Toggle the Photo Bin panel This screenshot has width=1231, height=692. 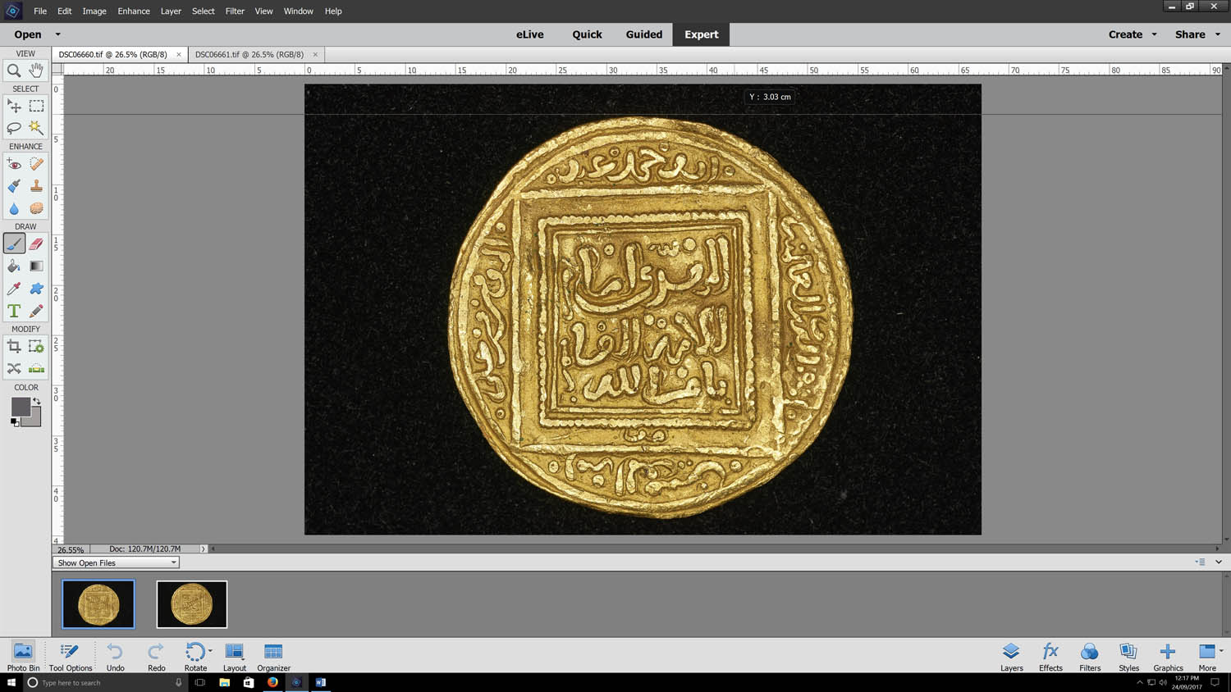pyautogui.click(x=23, y=657)
